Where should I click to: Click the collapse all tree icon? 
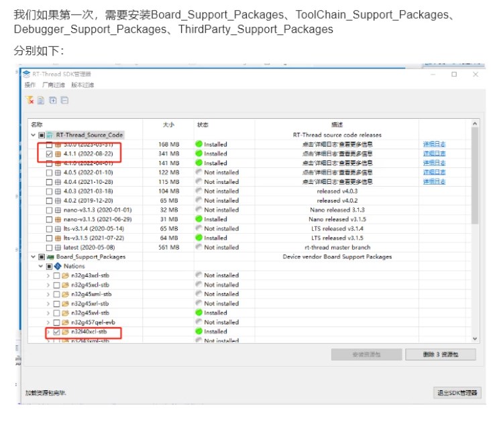click(x=64, y=100)
